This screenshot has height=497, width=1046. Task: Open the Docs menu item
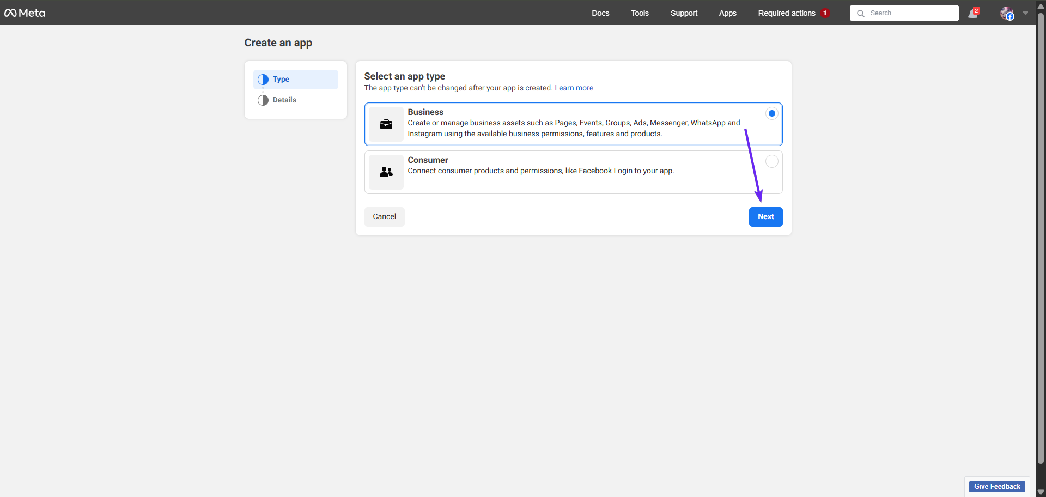pyautogui.click(x=600, y=13)
